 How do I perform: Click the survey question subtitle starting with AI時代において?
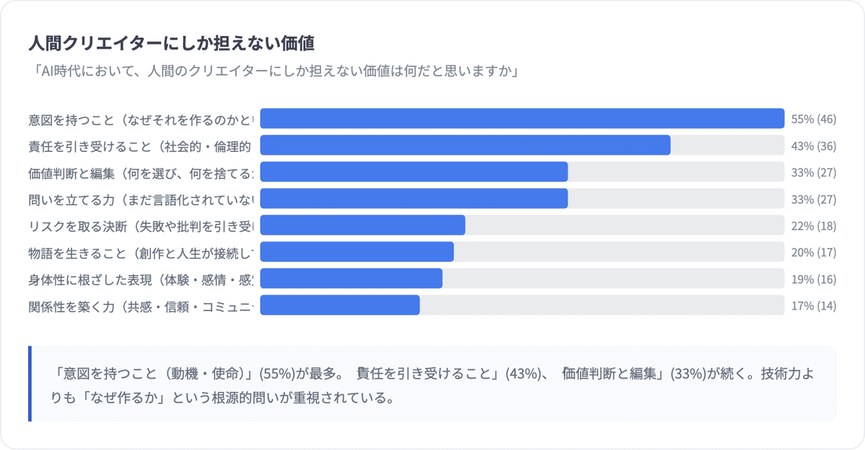274,72
